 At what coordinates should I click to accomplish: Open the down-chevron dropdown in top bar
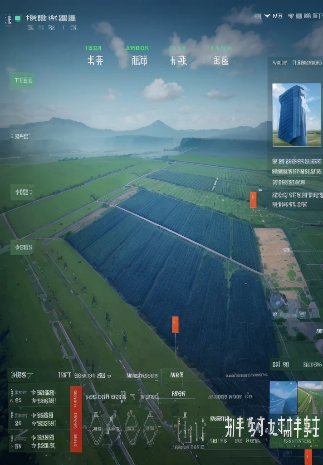pos(267,16)
